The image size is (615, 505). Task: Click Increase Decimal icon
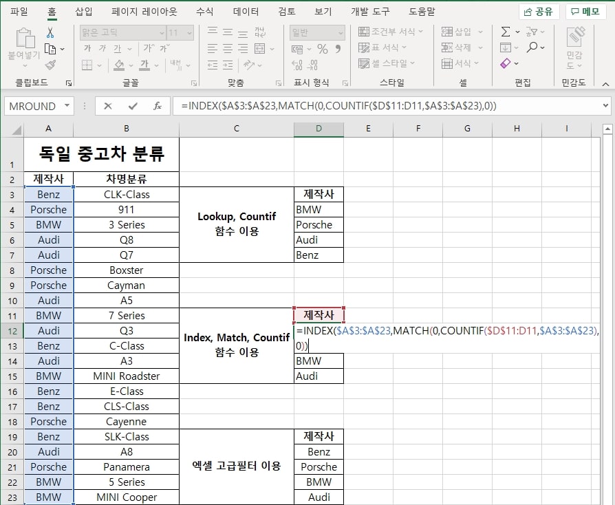297,65
